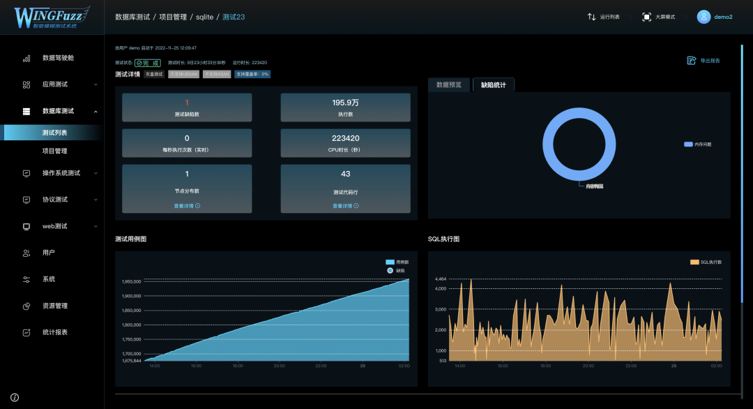Click the 大屏模式 fullscreen icon

[647, 17]
